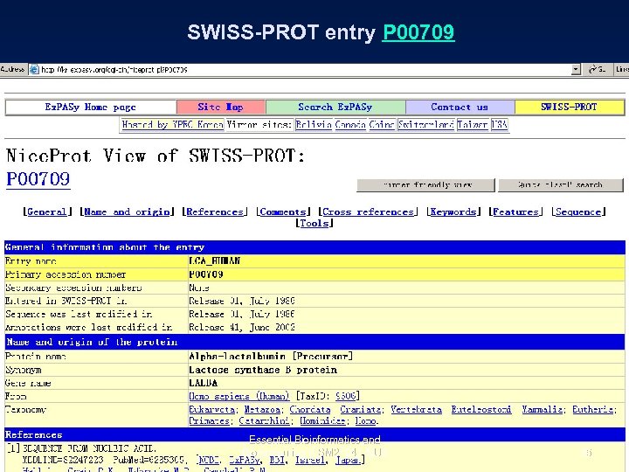
Task: Select Release 41, June 2002 annotation date
Action: (242, 327)
